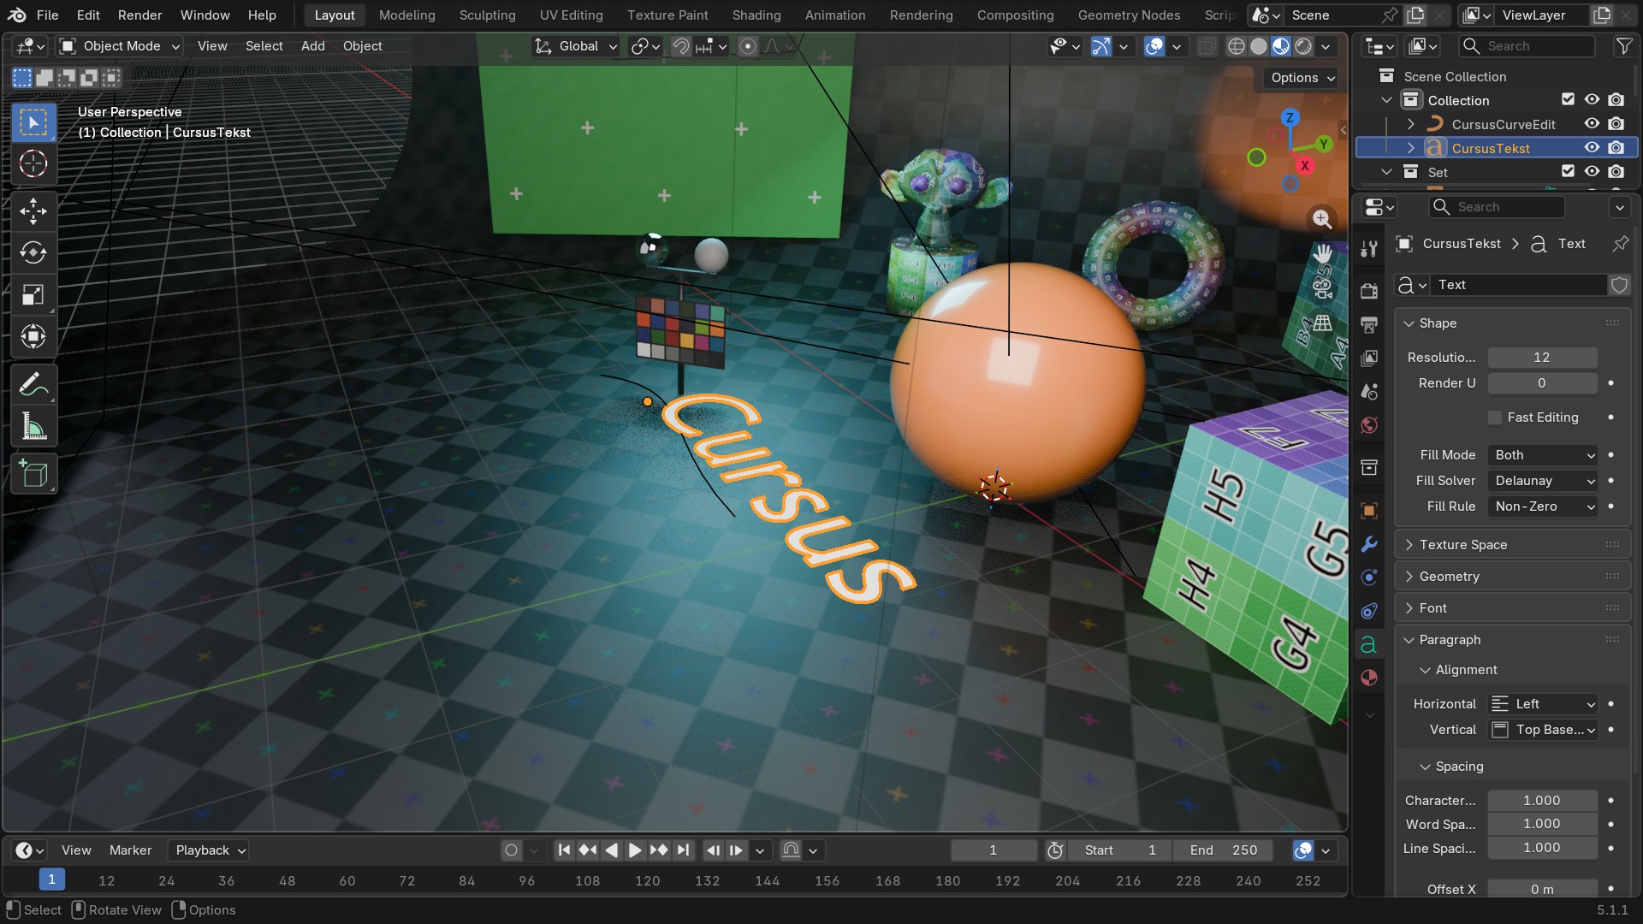
Task: Open Fill Mode dropdown
Action: click(1543, 455)
